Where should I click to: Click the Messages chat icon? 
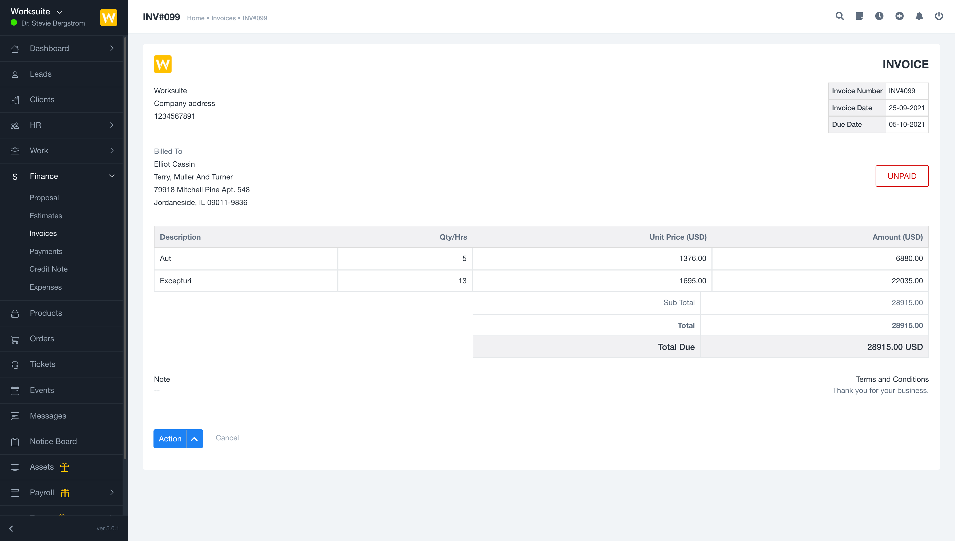15,416
